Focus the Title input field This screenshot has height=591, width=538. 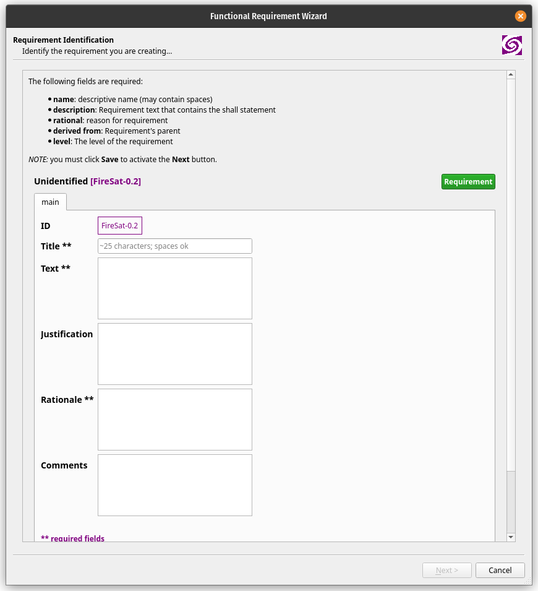[175, 246]
